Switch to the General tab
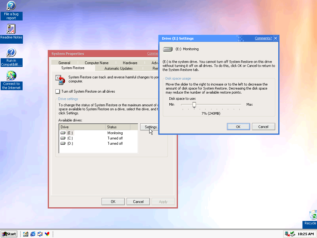 click(x=64, y=63)
